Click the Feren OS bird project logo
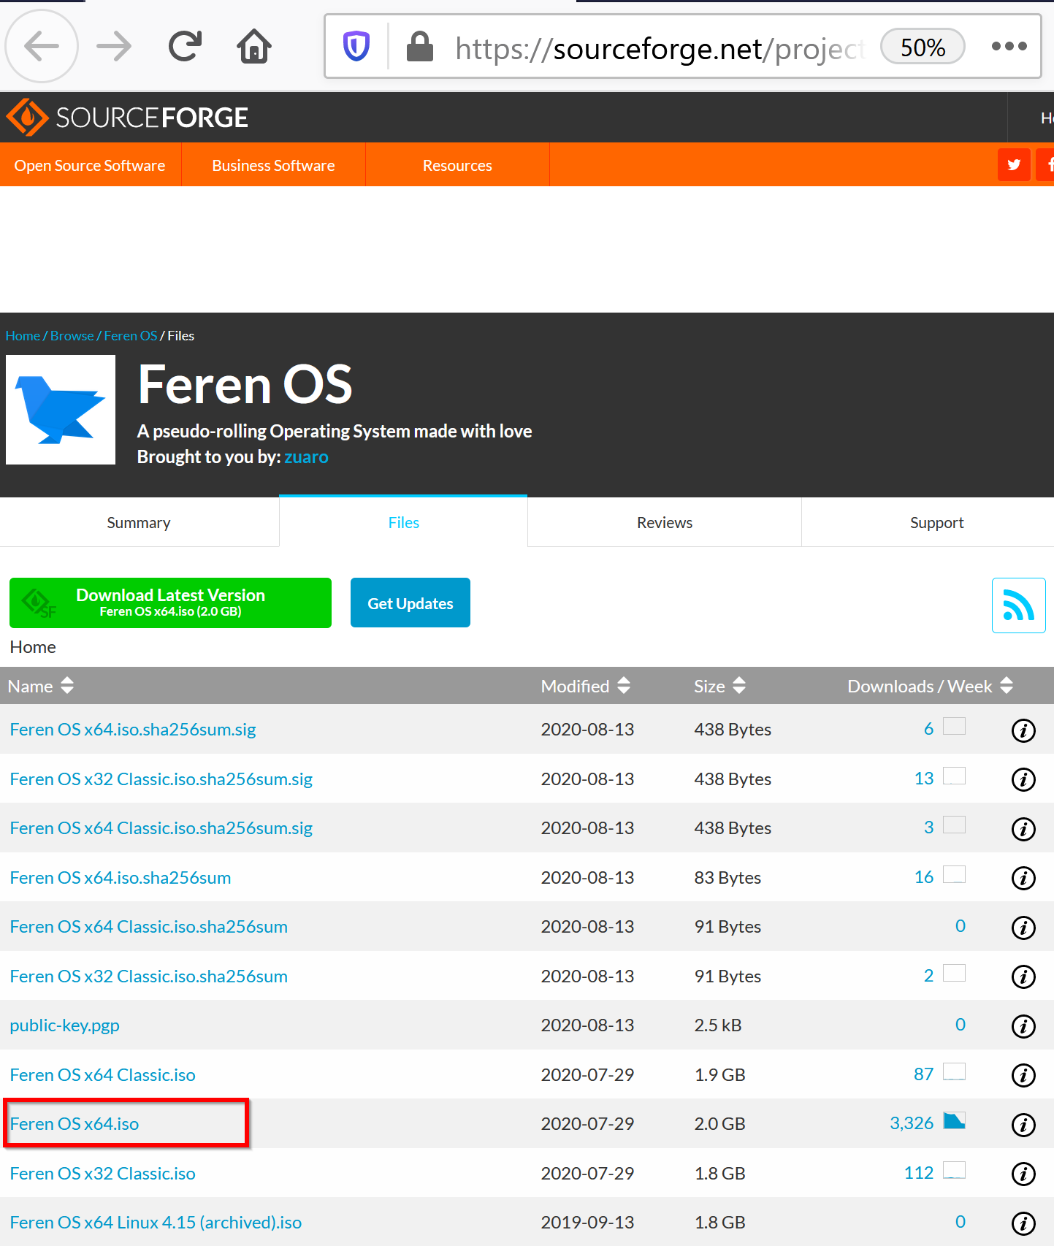The height and width of the screenshot is (1246, 1054). [61, 410]
